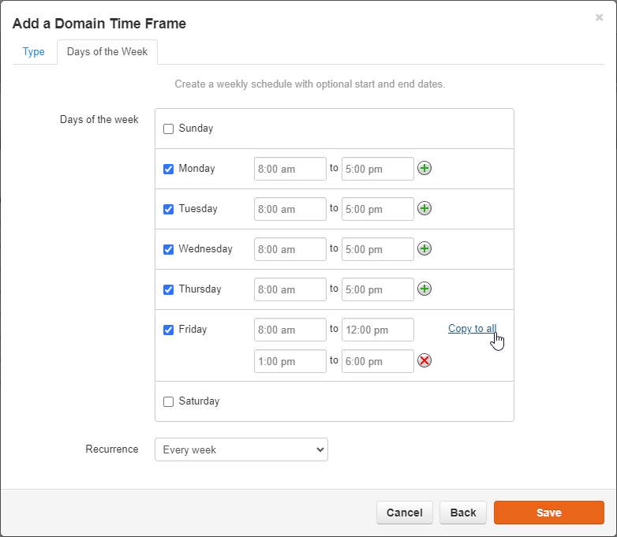
Task: Add another time range for Tuesday
Action: click(424, 208)
